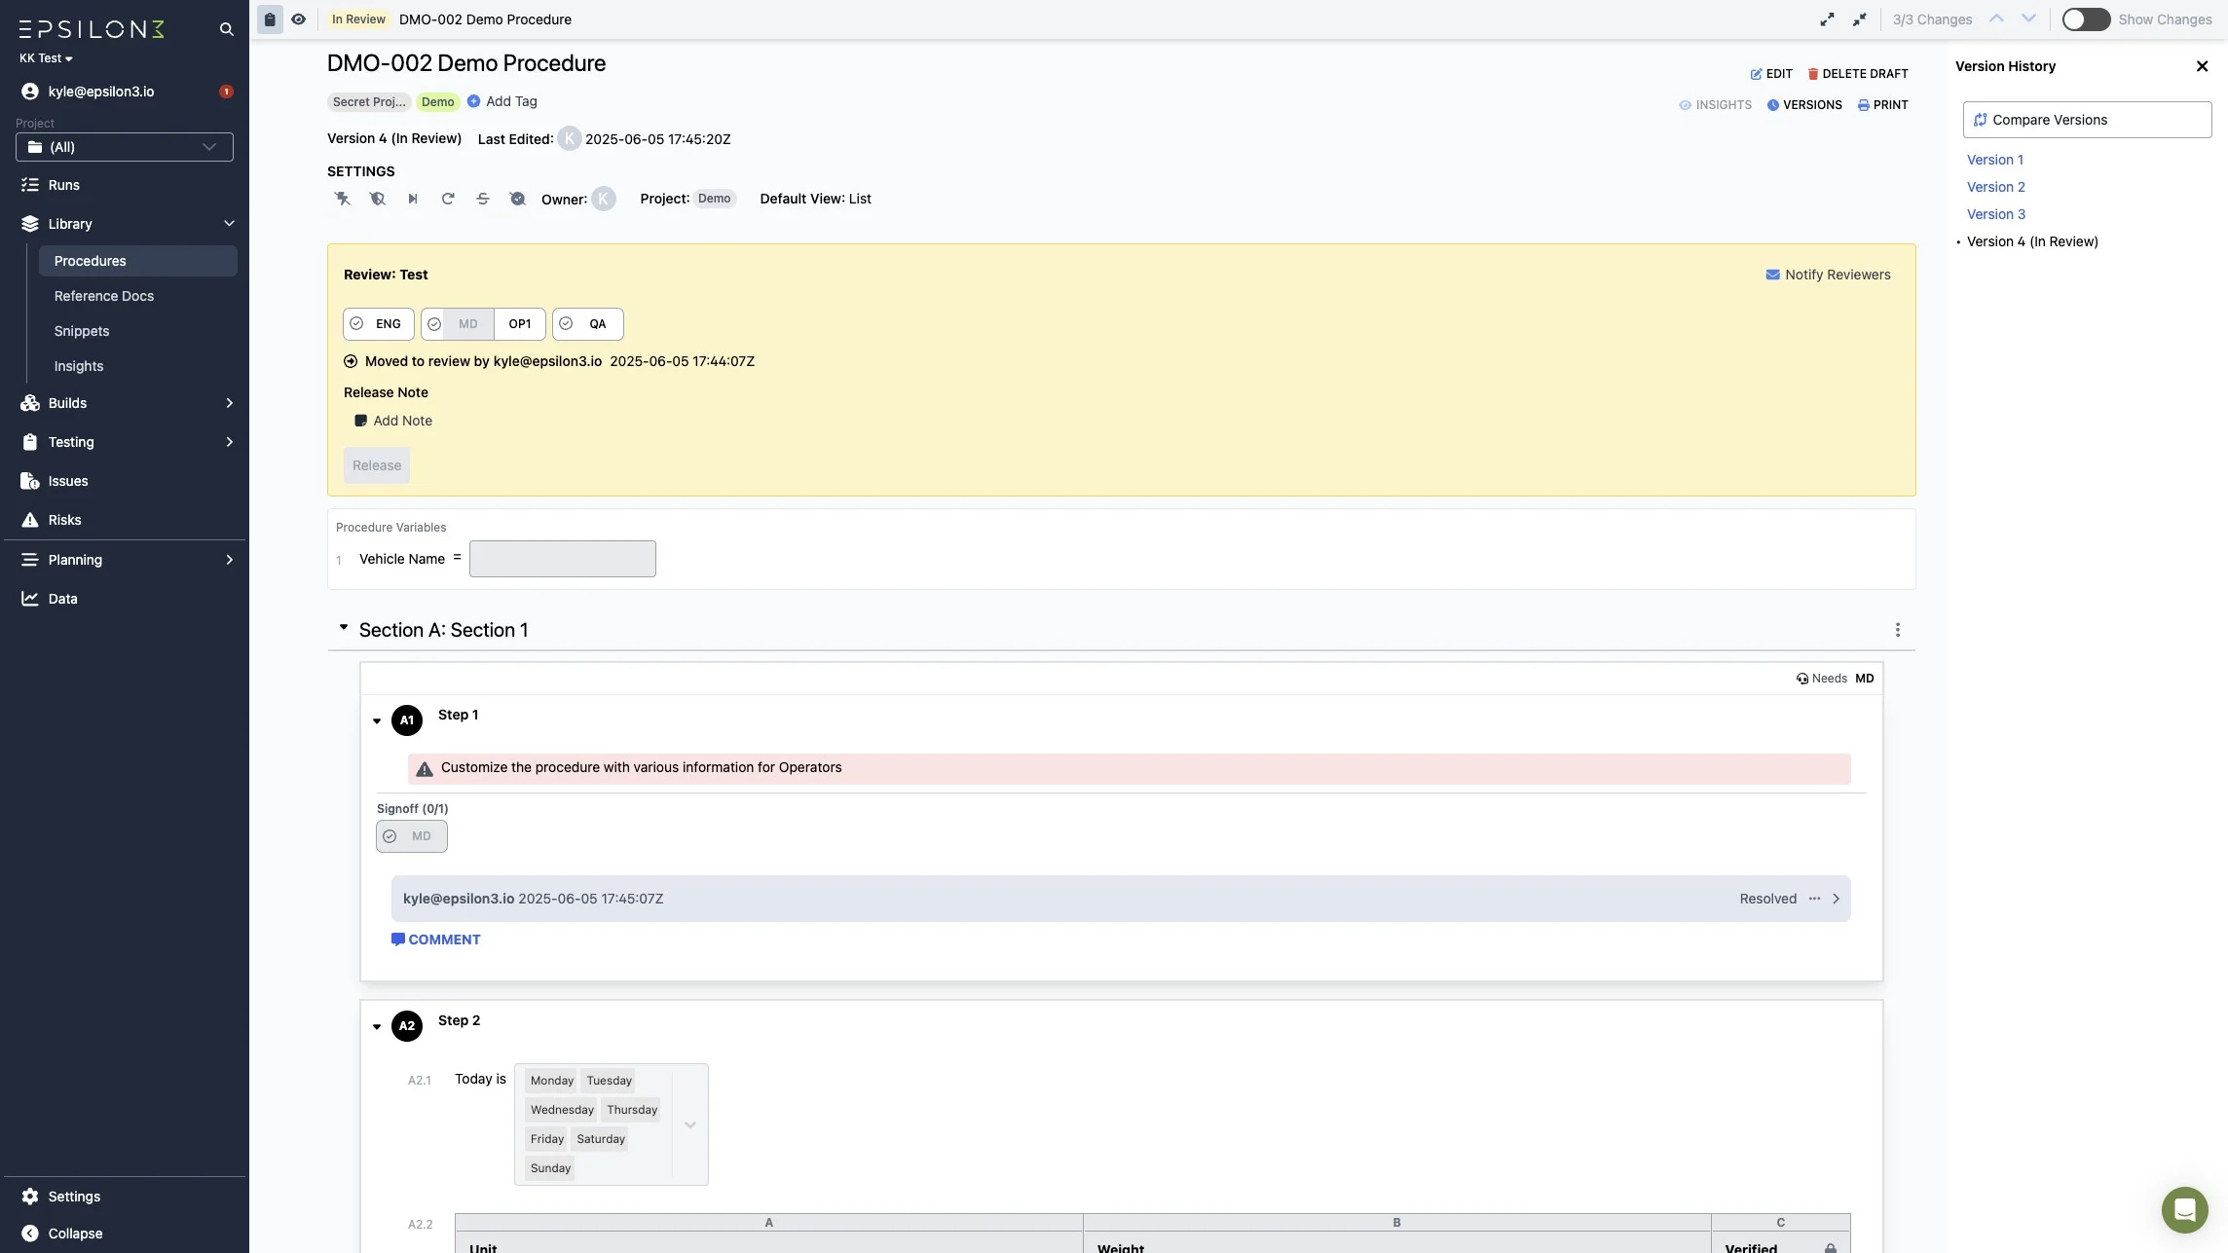Click the Compare Versions button
Screen dimensions: 2228x1253
pyautogui.click(x=2087, y=120)
